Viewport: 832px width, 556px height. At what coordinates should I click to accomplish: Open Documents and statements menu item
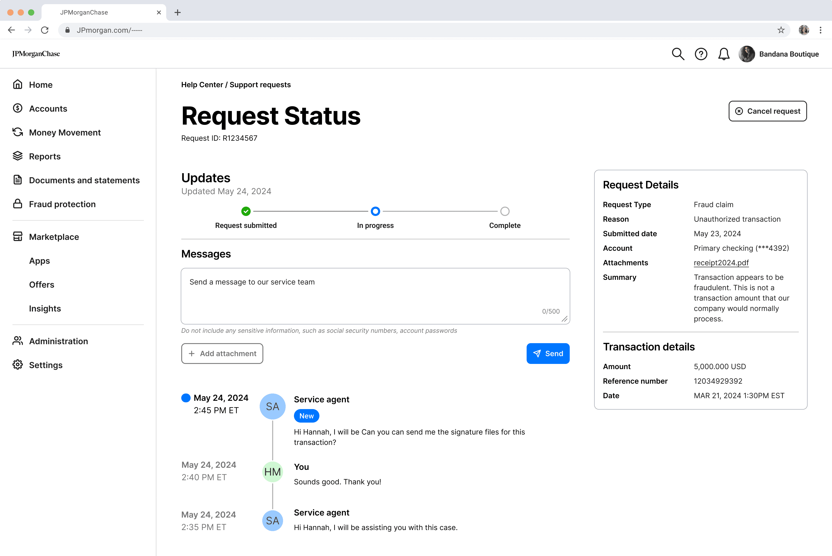(x=84, y=180)
